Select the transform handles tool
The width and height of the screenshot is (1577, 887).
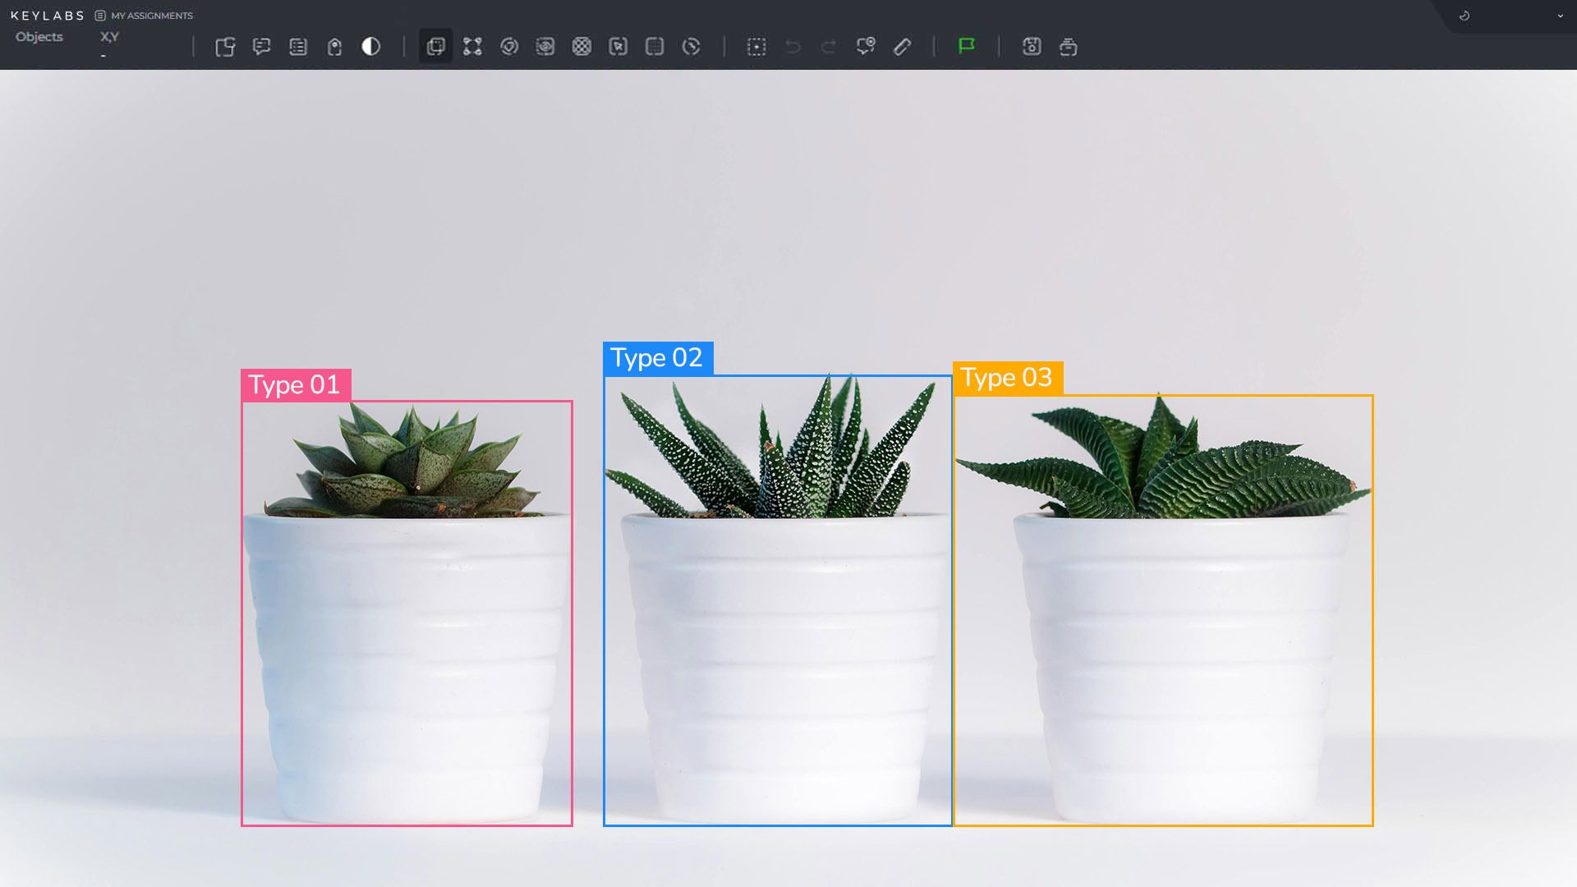(472, 47)
